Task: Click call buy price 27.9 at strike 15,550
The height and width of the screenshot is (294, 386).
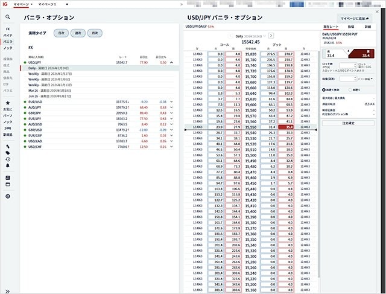Action: pyautogui.click(x=233, y=127)
